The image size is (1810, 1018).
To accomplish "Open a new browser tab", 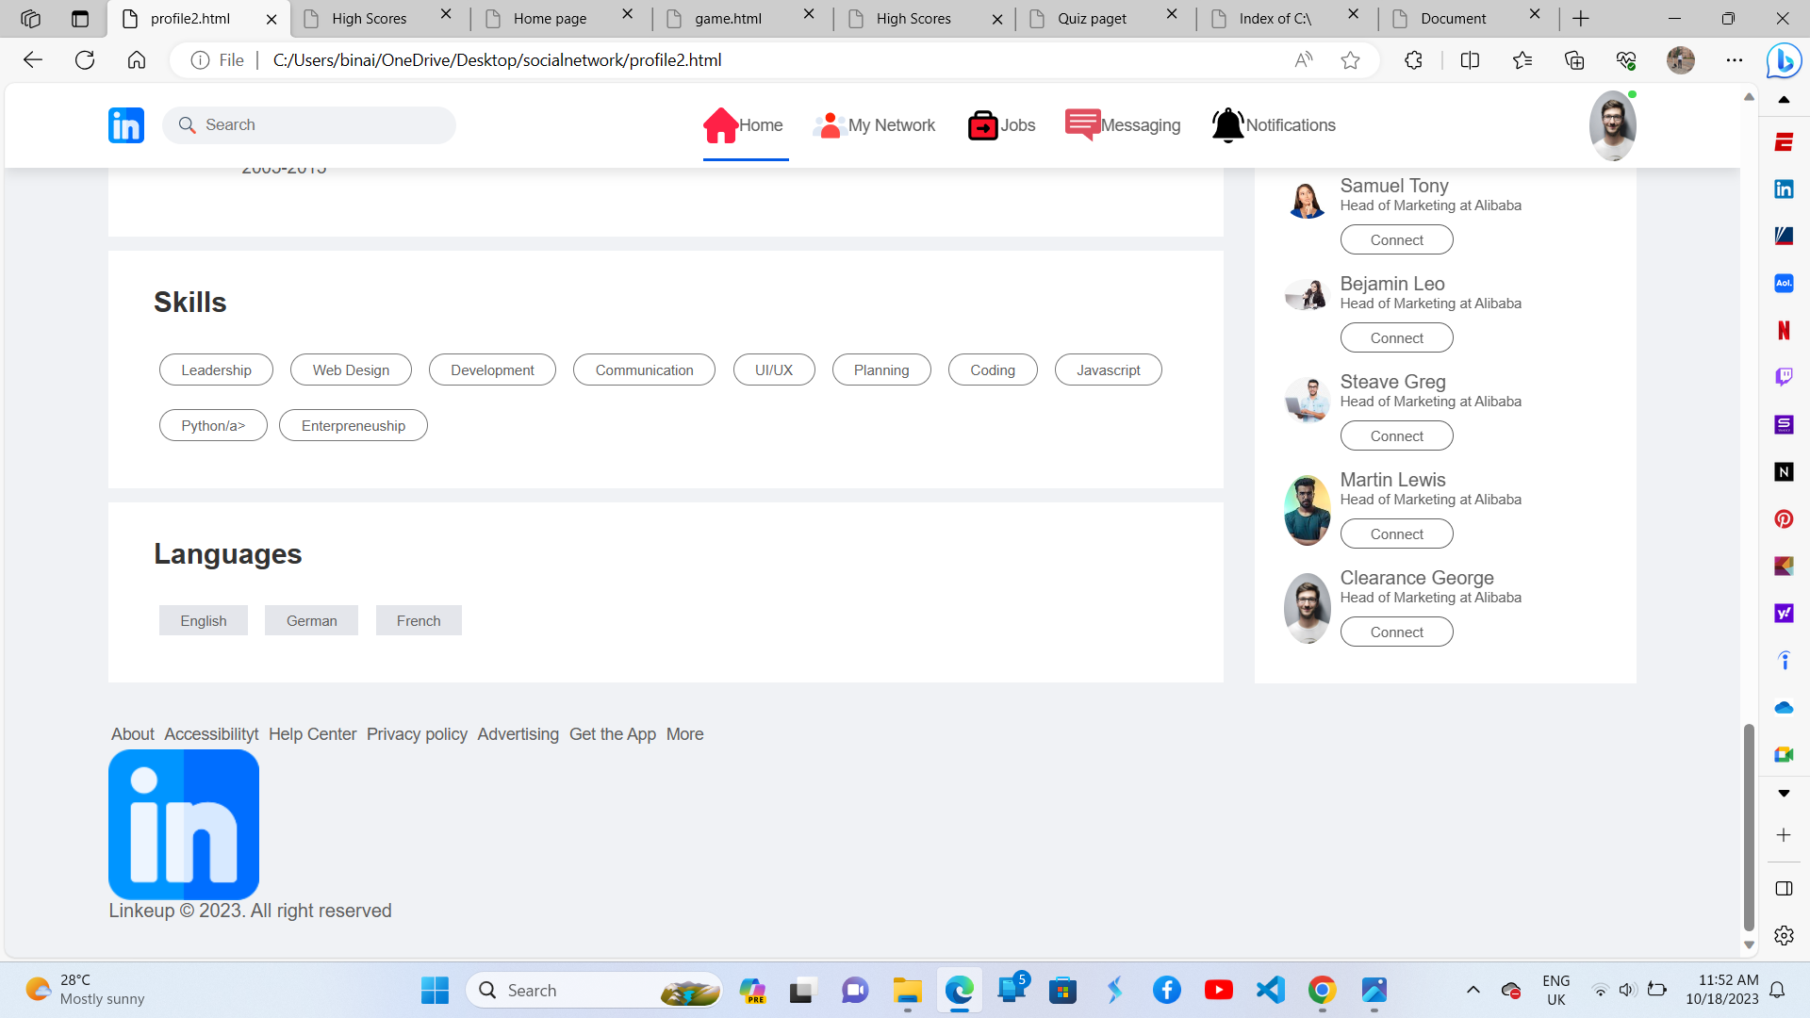I will pyautogui.click(x=1581, y=18).
